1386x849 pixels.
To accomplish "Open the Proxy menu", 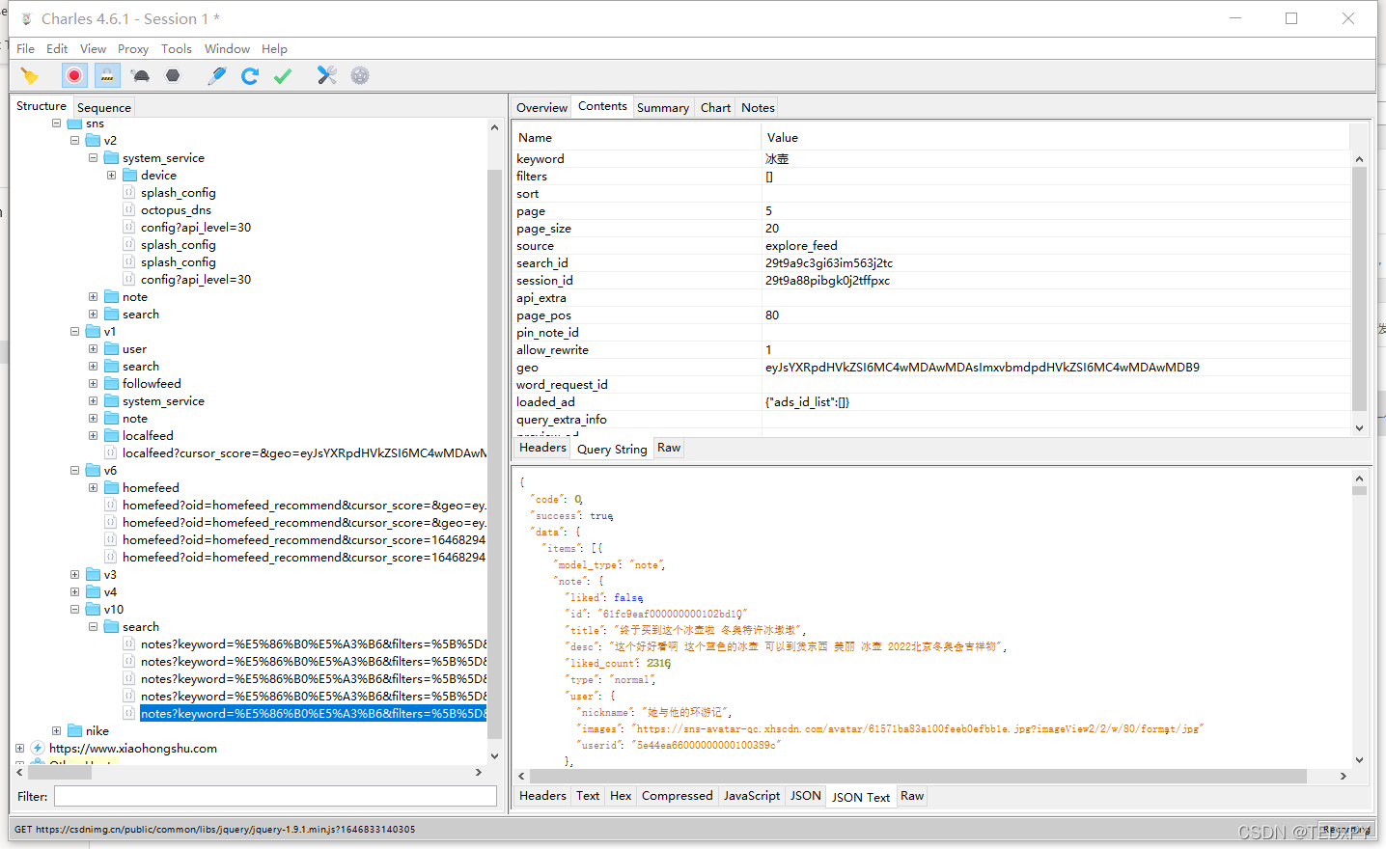I will tap(133, 48).
